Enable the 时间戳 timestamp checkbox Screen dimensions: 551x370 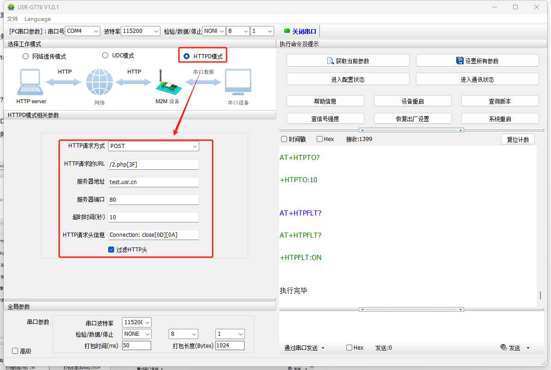tap(284, 139)
